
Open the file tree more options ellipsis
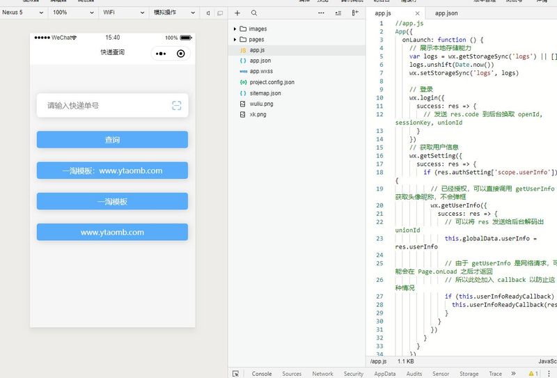tap(321, 13)
